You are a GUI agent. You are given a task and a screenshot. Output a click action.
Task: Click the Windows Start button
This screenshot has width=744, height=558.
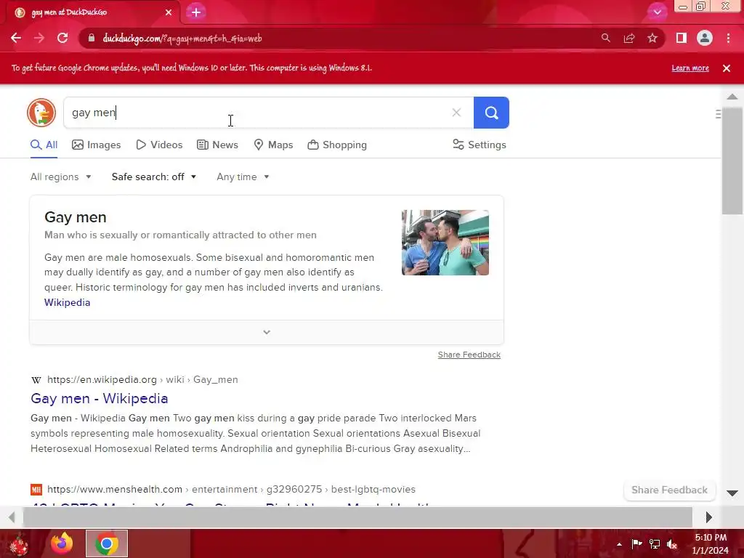[x=19, y=543]
